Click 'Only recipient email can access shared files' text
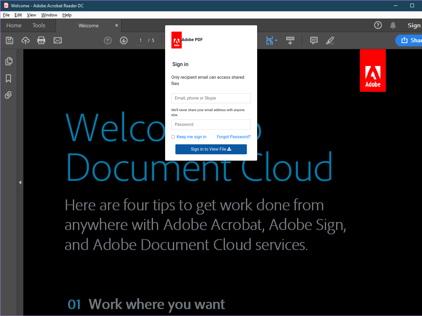The height and width of the screenshot is (316, 422). coord(208,80)
